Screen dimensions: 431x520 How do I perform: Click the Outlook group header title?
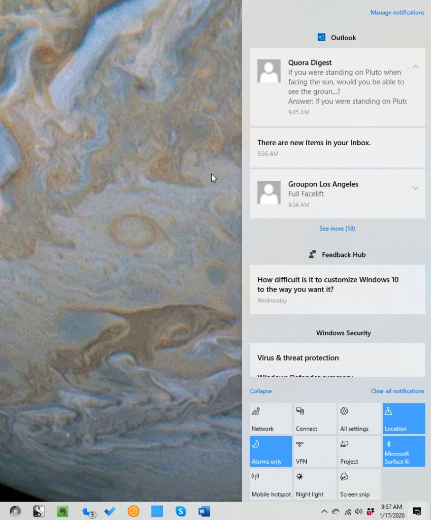(x=343, y=38)
